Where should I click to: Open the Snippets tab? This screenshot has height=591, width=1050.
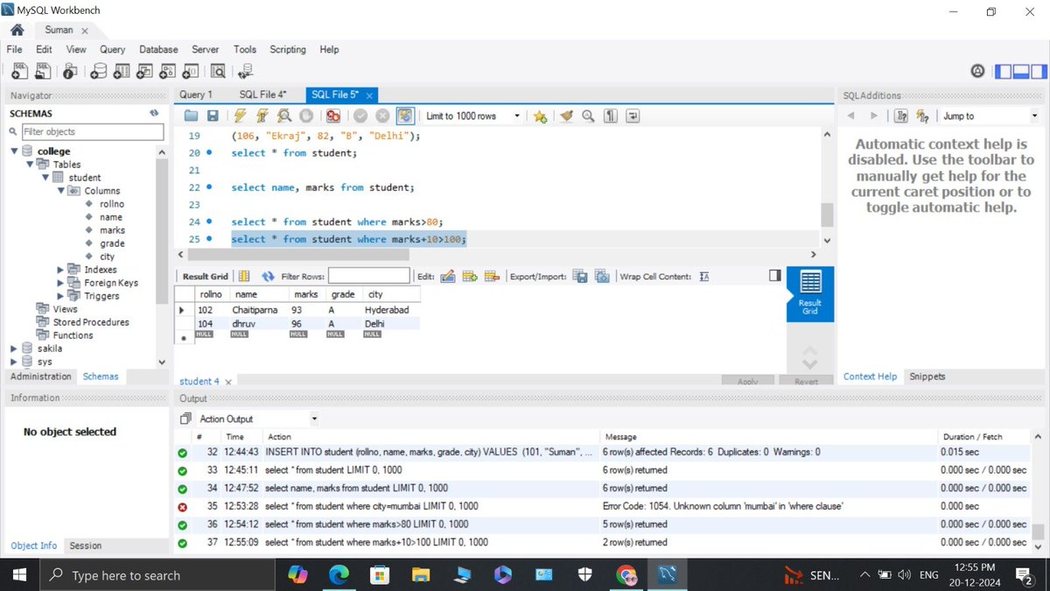927,376
